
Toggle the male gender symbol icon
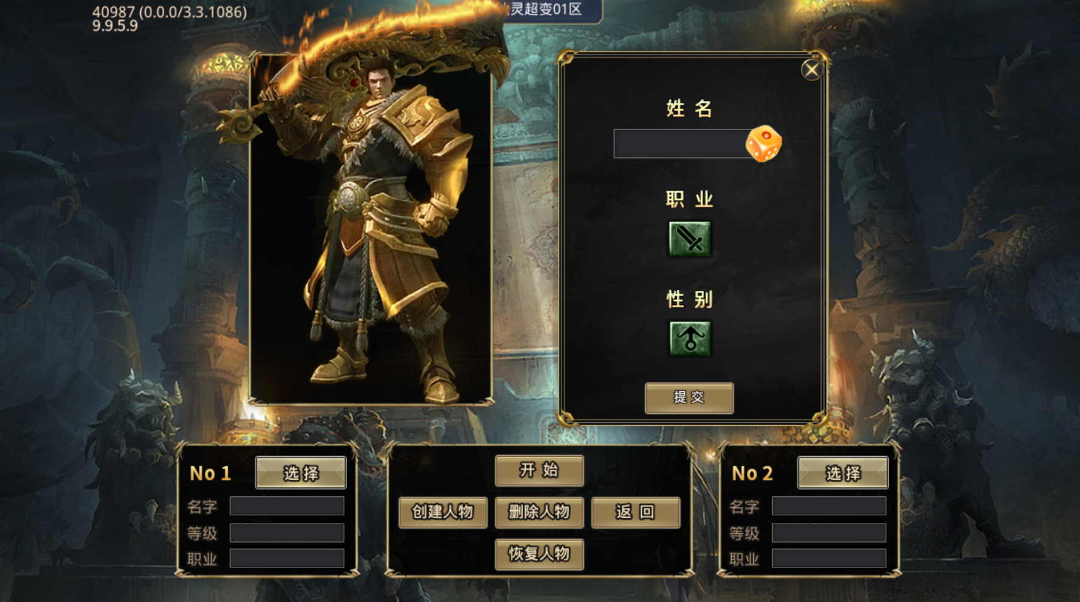(x=690, y=338)
